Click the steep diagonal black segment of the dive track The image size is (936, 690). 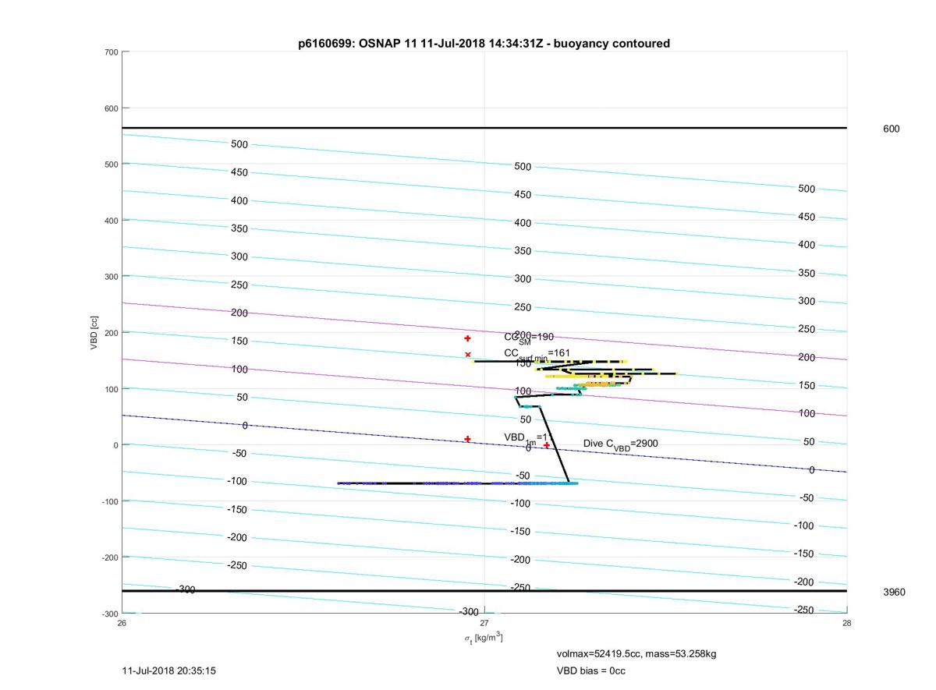click(x=555, y=444)
